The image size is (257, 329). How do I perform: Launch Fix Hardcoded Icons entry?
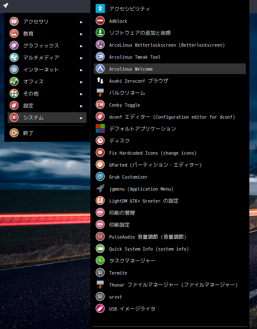[170, 153]
